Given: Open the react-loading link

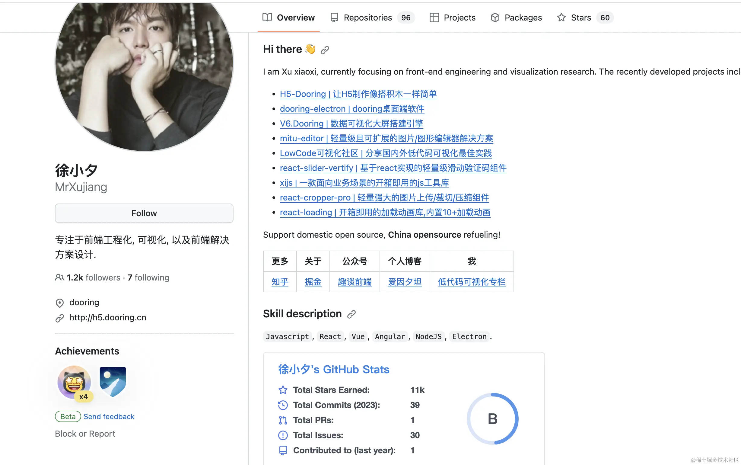Looking at the screenshot, I should click(385, 212).
